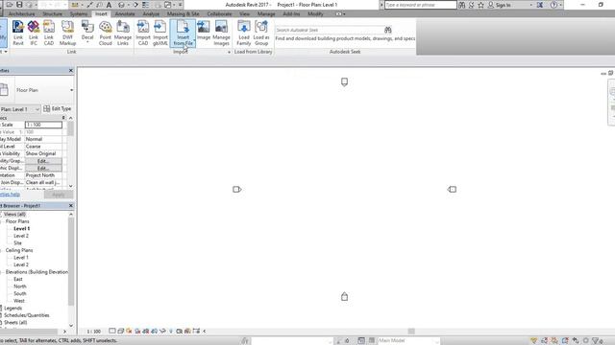Select the Decal tool
615x345 pixels.
click(87, 31)
